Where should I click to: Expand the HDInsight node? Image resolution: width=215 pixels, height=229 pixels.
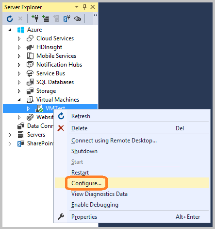pyautogui.click(x=19, y=47)
